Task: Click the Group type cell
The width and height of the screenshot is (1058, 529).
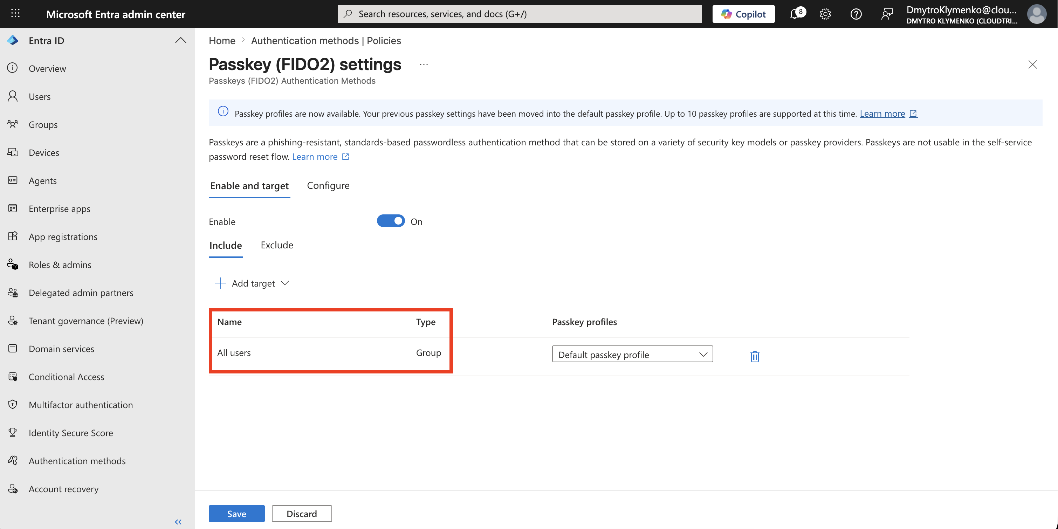Action: pos(428,352)
